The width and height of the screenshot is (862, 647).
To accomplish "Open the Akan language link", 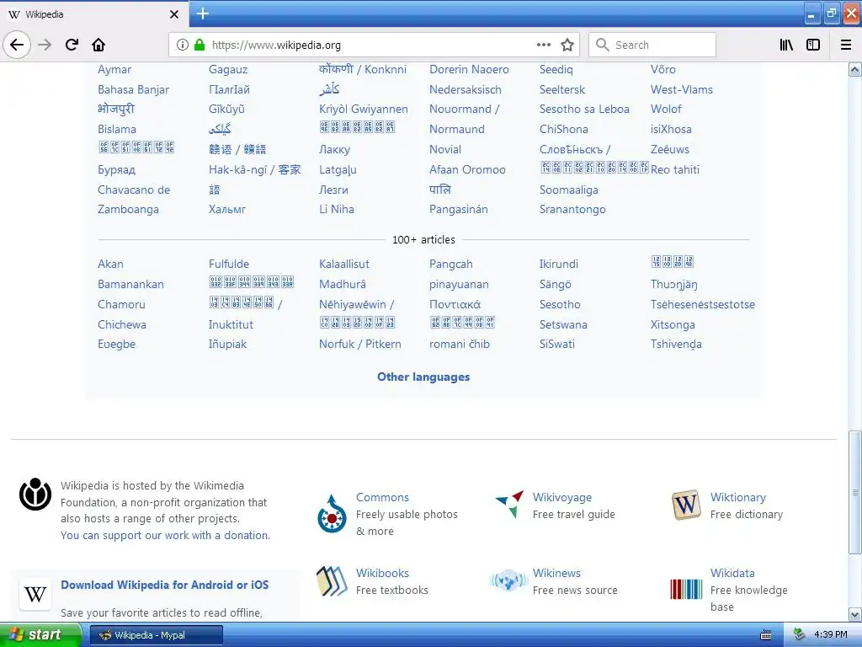I will [x=110, y=264].
